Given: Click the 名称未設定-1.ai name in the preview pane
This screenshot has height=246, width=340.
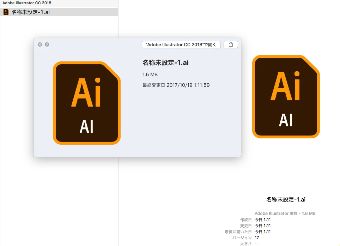Looking at the screenshot, I should pos(286,199).
